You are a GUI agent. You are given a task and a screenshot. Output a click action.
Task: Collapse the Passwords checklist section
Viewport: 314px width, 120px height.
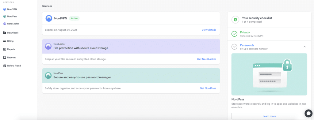tap(304, 47)
